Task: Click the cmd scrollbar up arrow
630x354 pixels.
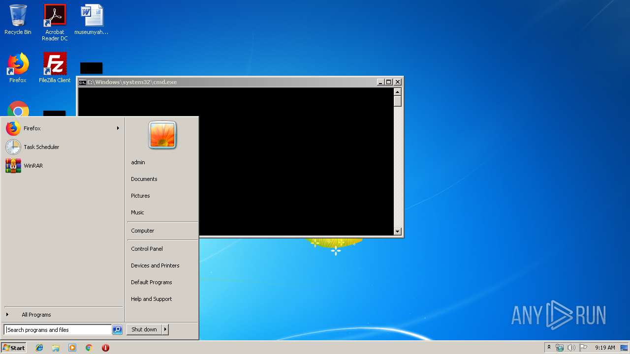Action: 398,91
